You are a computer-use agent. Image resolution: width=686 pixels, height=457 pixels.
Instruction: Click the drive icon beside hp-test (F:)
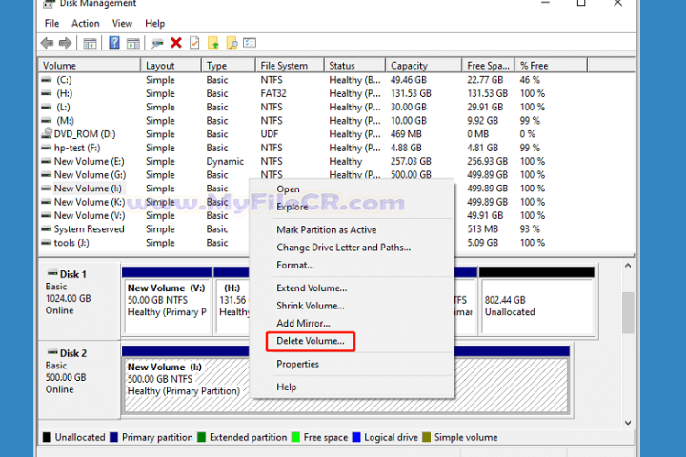pos(47,148)
